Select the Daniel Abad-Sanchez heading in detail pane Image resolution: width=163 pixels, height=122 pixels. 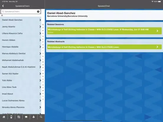(61, 13)
